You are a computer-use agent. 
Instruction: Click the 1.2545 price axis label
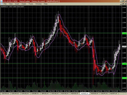124,38
